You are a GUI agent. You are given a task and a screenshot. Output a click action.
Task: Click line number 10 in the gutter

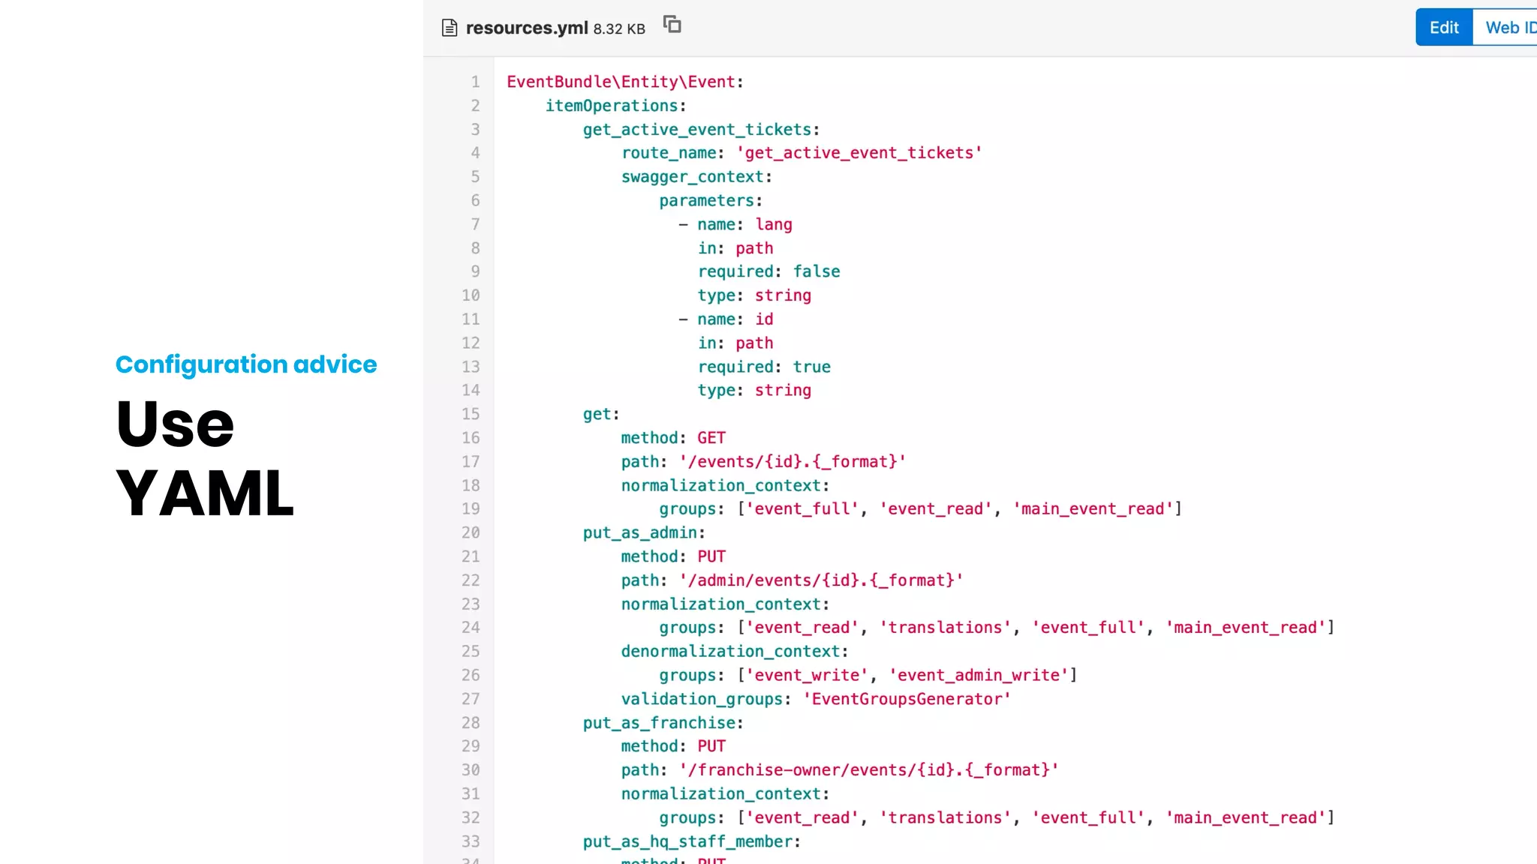pos(471,295)
